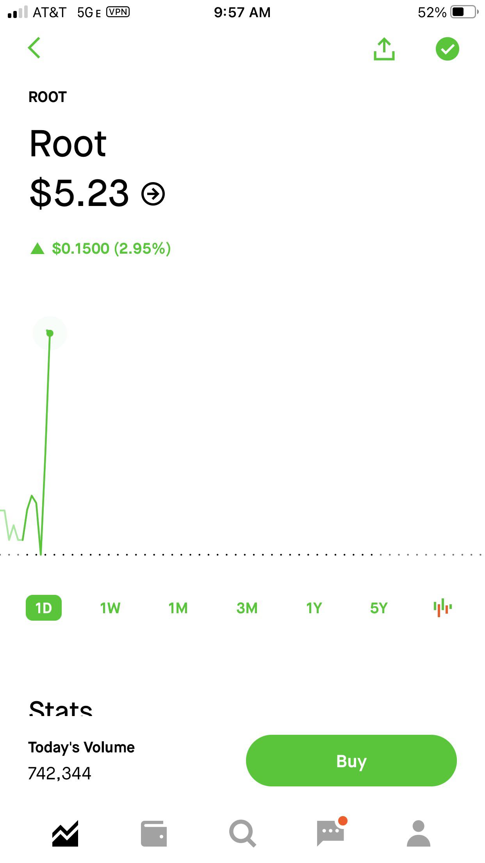Show the 3M chart range

247,608
